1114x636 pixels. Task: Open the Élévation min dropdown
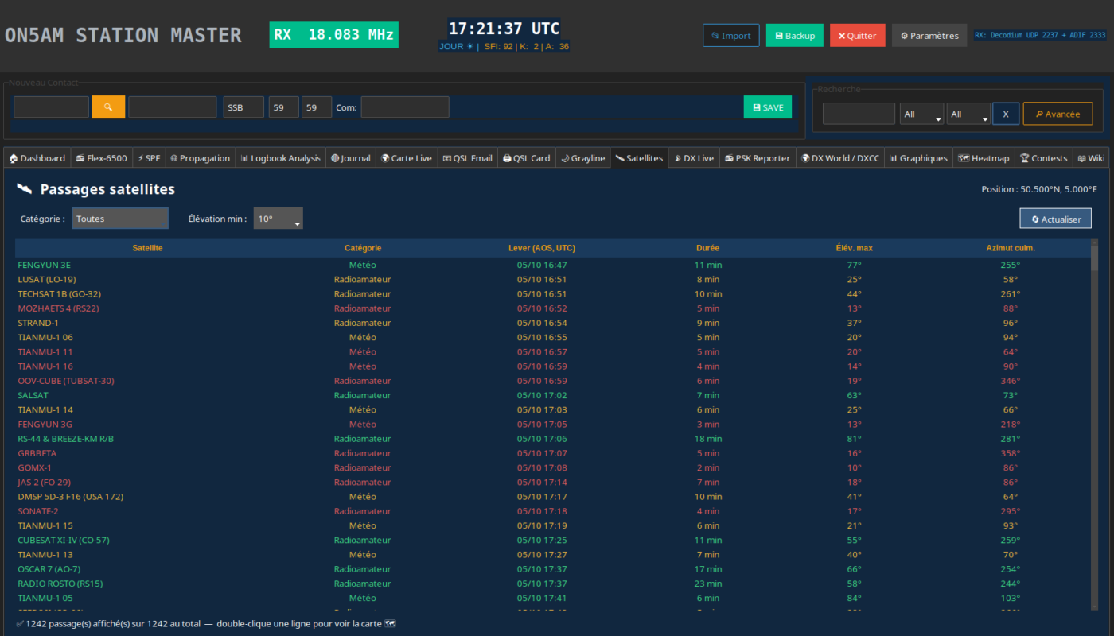point(278,219)
